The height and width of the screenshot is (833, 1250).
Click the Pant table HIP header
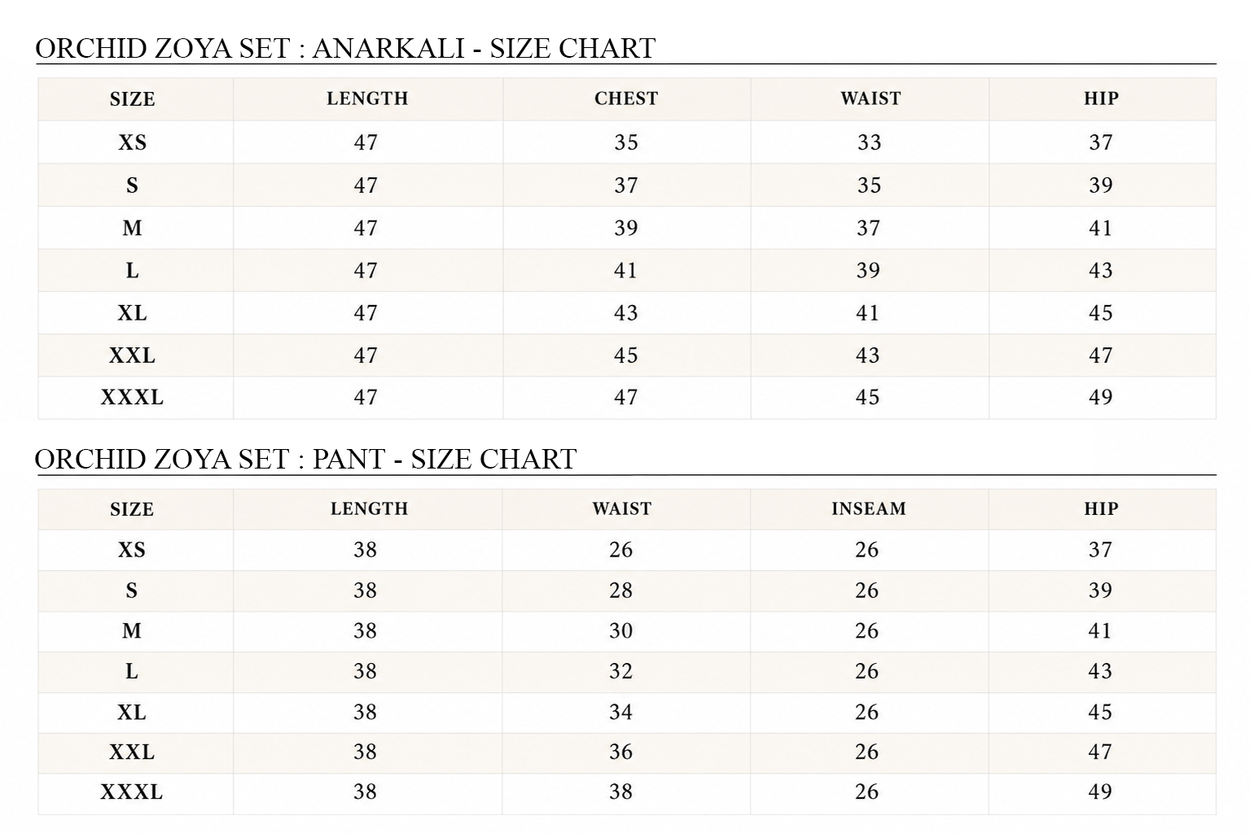click(x=1101, y=508)
